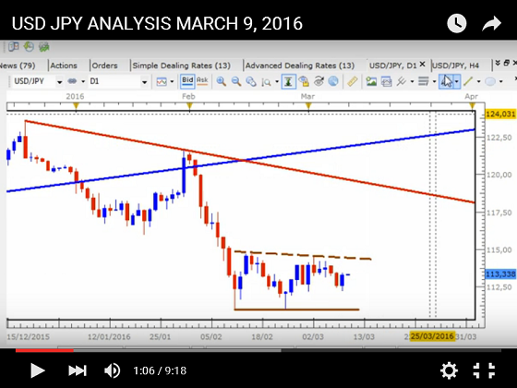This screenshot has height=388, width=517.
Task: Exit fullscreen mode
Action: (484, 370)
